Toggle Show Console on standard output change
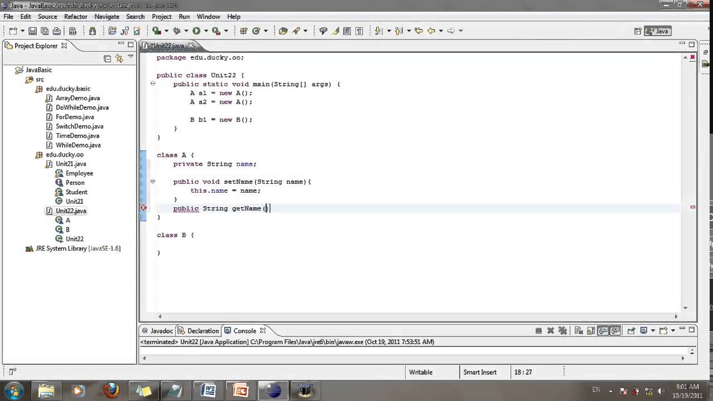The image size is (713, 401). pos(603,330)
